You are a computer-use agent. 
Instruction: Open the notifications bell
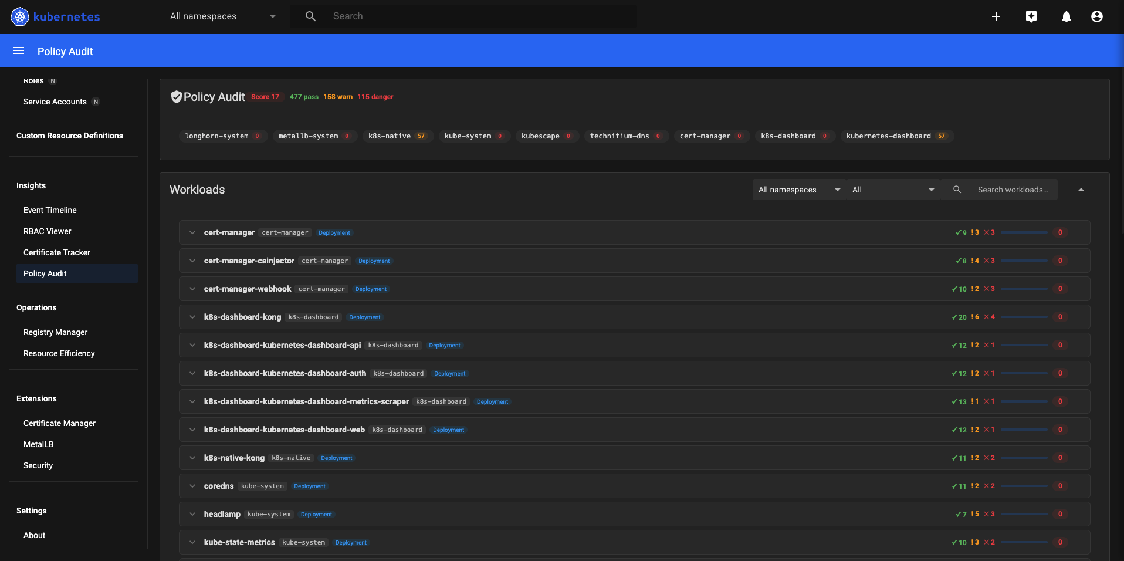click(1067, 16)
